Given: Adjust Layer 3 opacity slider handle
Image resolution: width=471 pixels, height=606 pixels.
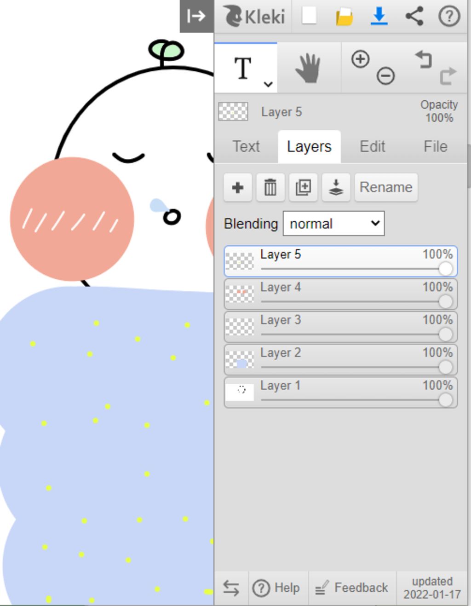Looking at the screenshot, I should pyautogui.click(x=445, y=335).
